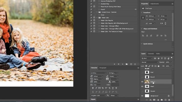Screen dimensions: 182x102
Task: Link the selected layers
Action: click(x=147, y=100)
